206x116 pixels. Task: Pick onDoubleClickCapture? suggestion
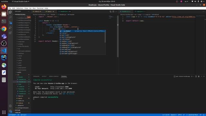pos(82,47)
